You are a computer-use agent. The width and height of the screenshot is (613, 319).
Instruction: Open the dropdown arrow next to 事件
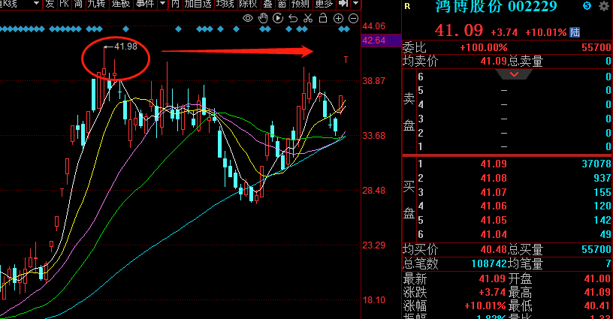click(162, 5)
